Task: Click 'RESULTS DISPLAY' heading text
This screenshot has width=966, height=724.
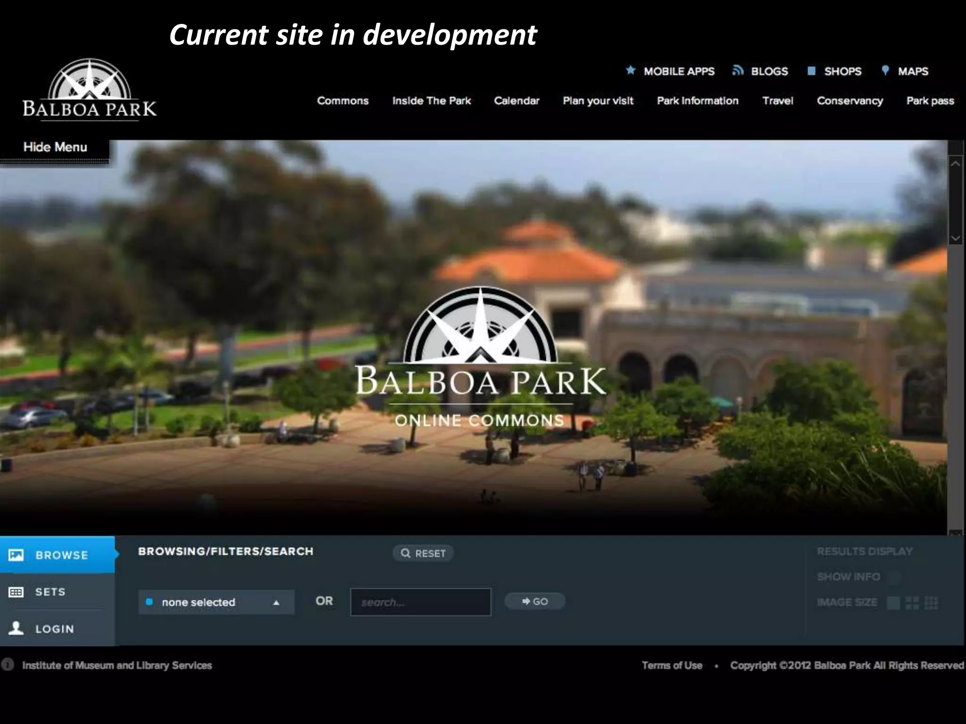Action: point(865,551)
